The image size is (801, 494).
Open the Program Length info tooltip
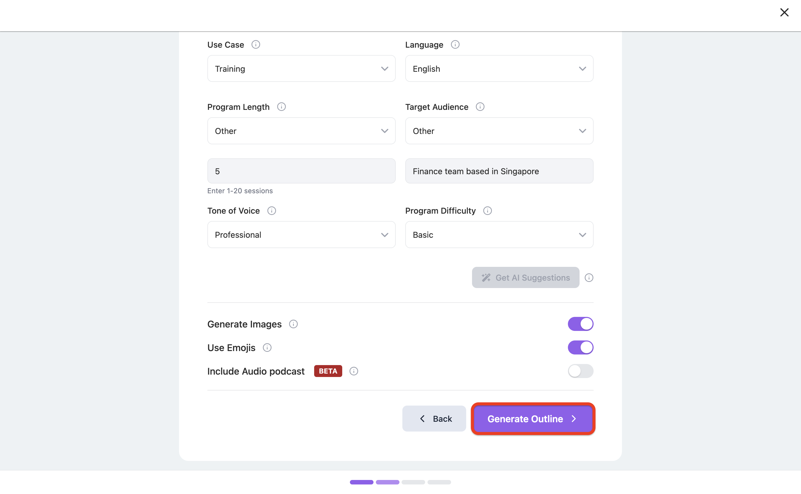tap(281, 107)
